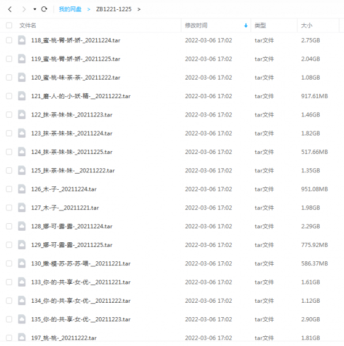Sort by the 类型 column header

(260, 25)
